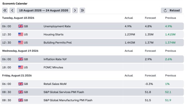Click the UK flag in the Manufacturing PMI Flash row
185x107 pixels.
click(21, 100)
